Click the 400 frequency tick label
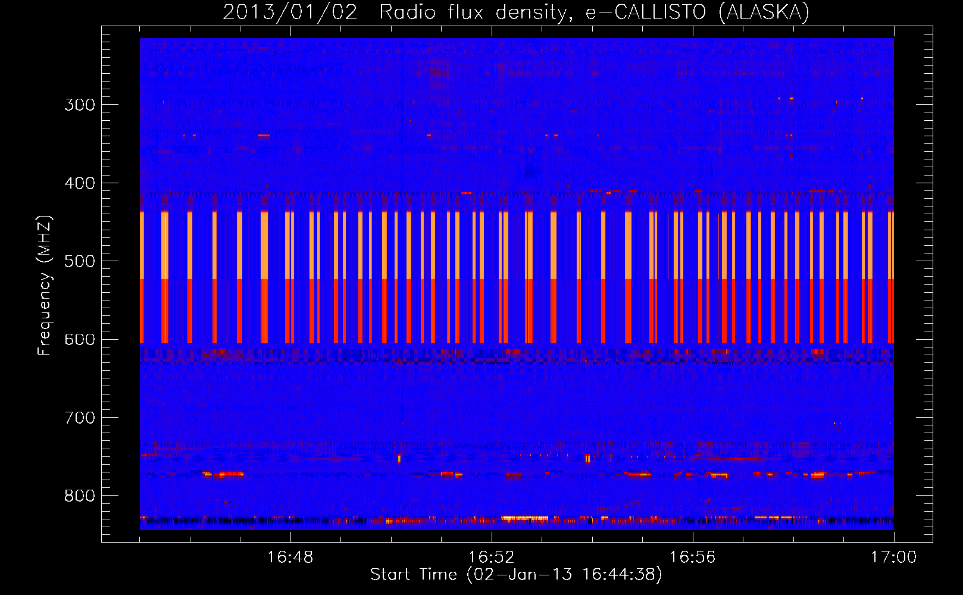The image size is (963, 595). [x=80, y=183]
